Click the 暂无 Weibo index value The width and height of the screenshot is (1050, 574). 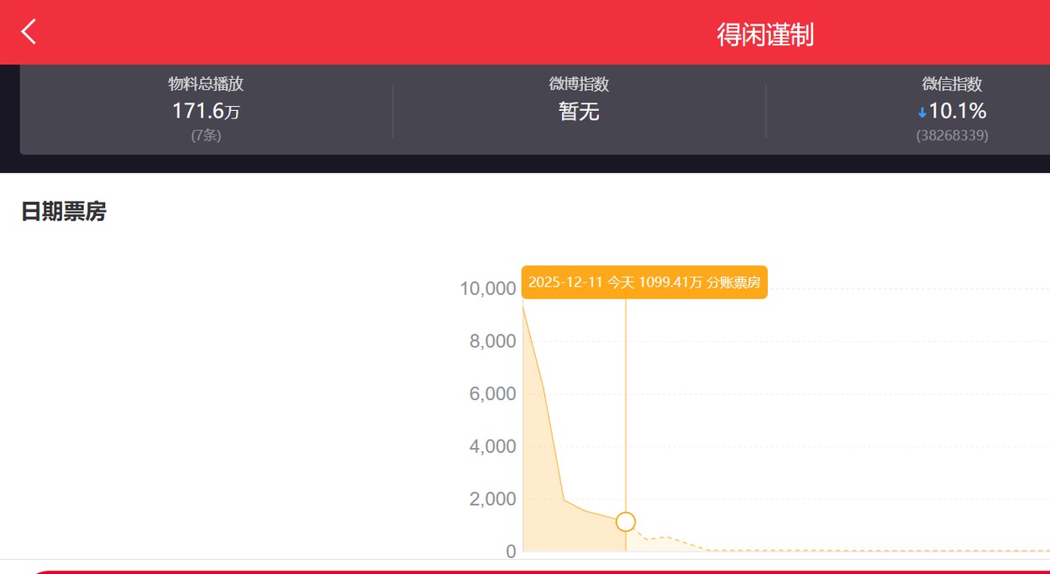[579, 111]
